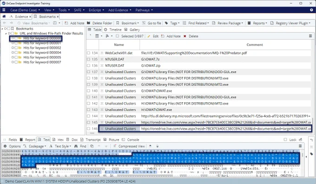Click the Tags label icon

click(166, 23)
